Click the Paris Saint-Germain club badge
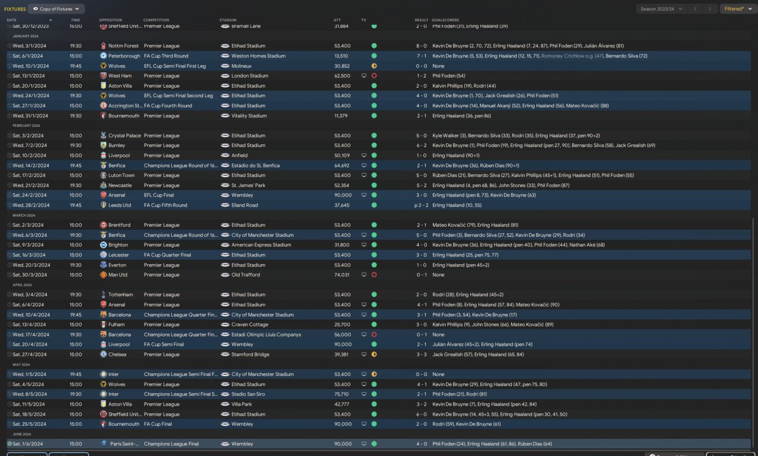The image size is (758, 456). pos(103,444)
